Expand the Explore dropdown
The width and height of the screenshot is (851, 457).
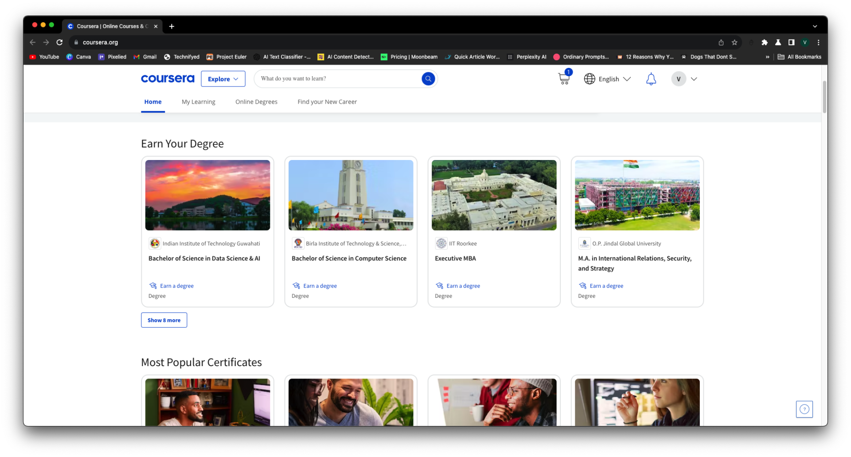pyautogui.click(x=223, y=79)
